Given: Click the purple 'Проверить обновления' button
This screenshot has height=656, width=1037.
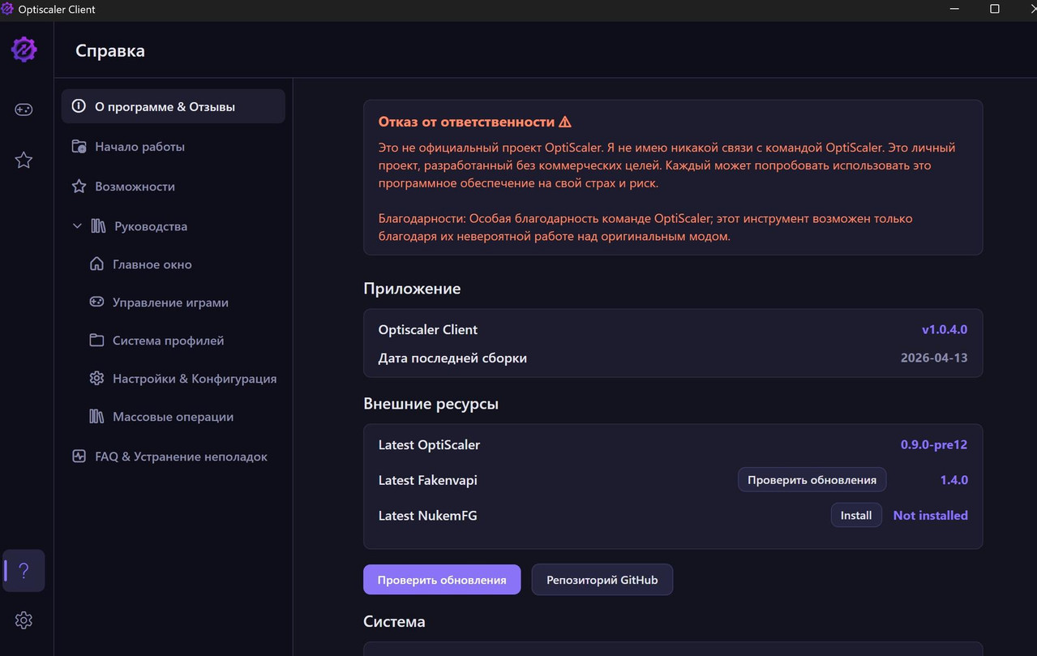Looking at the screenshot, I should click(x=442, y=580).
